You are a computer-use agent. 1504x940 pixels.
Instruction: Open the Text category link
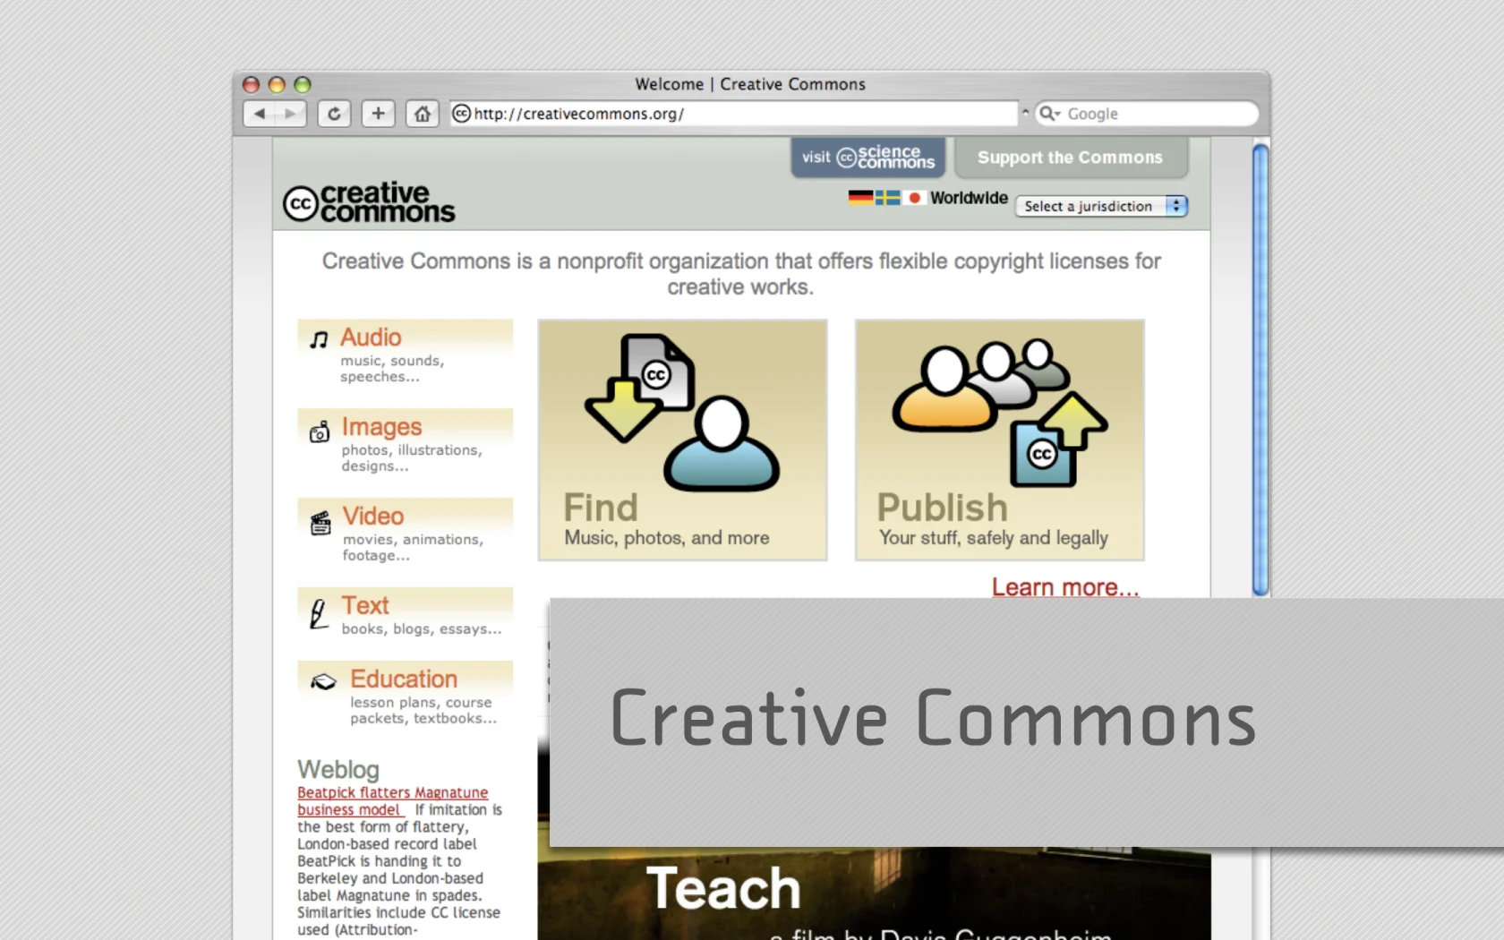pos(365,606)
